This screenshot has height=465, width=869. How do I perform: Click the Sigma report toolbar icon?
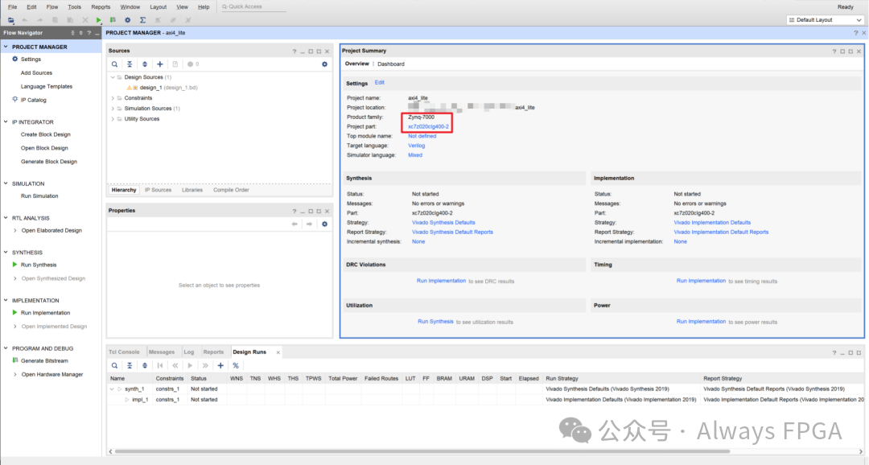pos(142,20)
